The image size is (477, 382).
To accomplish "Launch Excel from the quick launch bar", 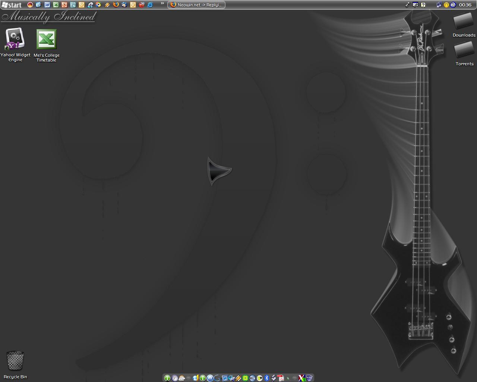I will (x=56, y=5).
